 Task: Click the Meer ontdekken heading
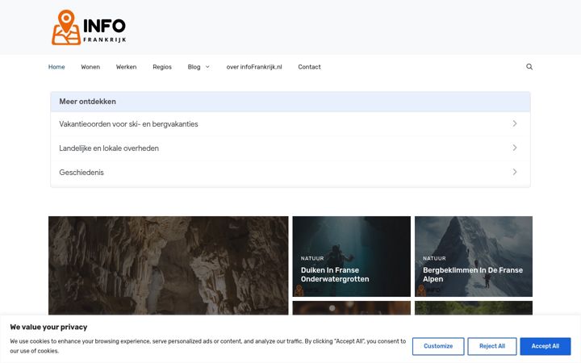coord(87,102)
